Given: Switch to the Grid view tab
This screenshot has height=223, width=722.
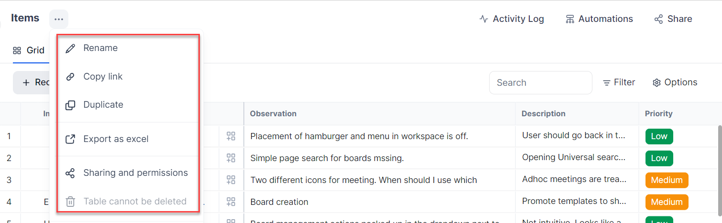Looking at the screenshot, I should (x=29, y=51).
